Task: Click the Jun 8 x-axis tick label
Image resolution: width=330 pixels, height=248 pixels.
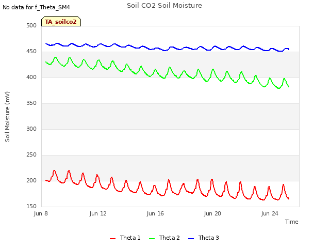Action: point(41,213)
